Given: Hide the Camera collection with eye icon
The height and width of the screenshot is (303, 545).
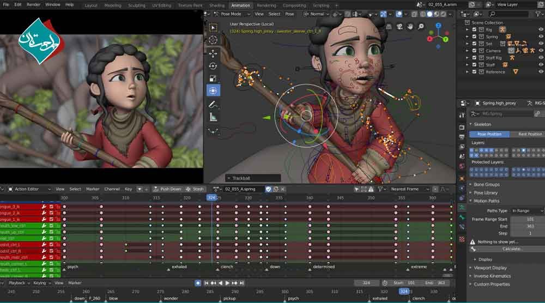Looking at the screenshot, I should (541, 51).
